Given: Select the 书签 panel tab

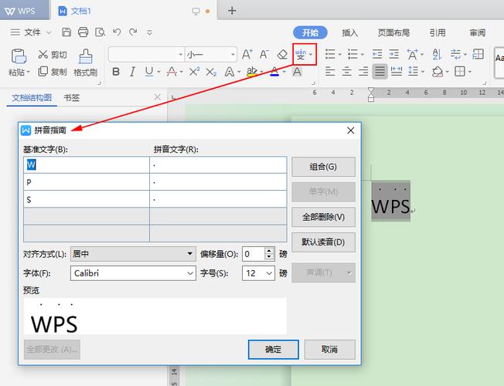Looking at the screenshot, I should (x=72, y=97).
